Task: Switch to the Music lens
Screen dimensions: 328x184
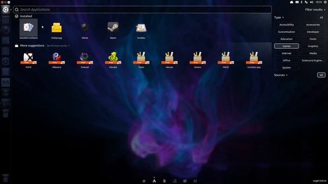Action: click(175, 181)
